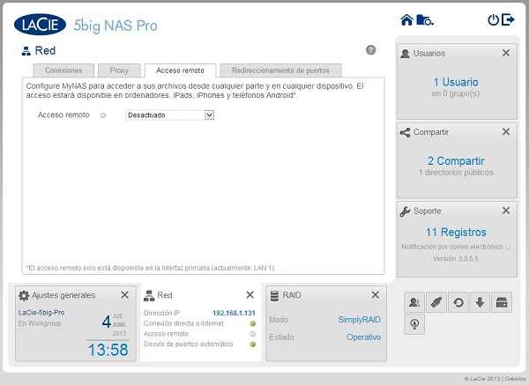
Task: Click the LaCie logo
Action: coord(40,25)
